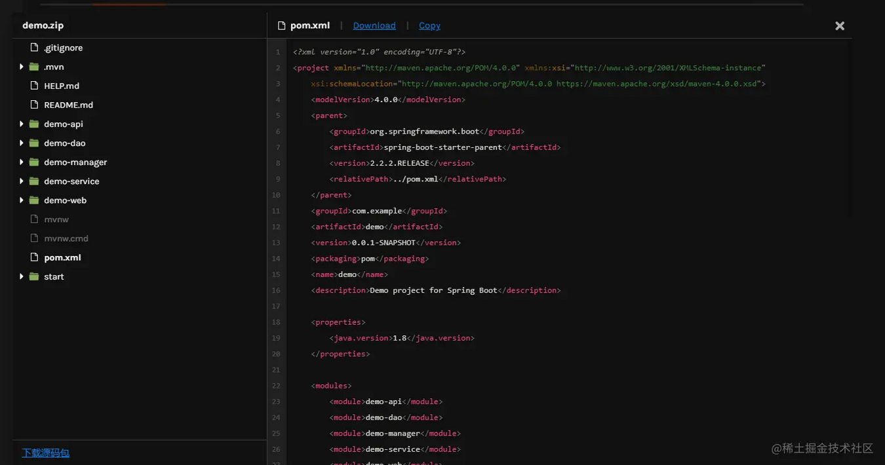Click the demo.zip title
The image size is (885, 465).
(x=43, y=26)
